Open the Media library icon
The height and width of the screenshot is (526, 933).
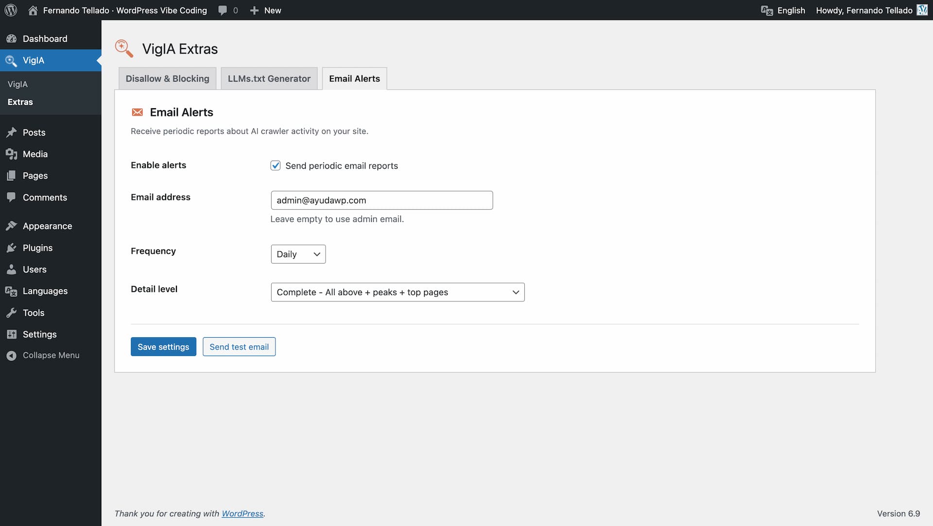(x=11, y=154)
